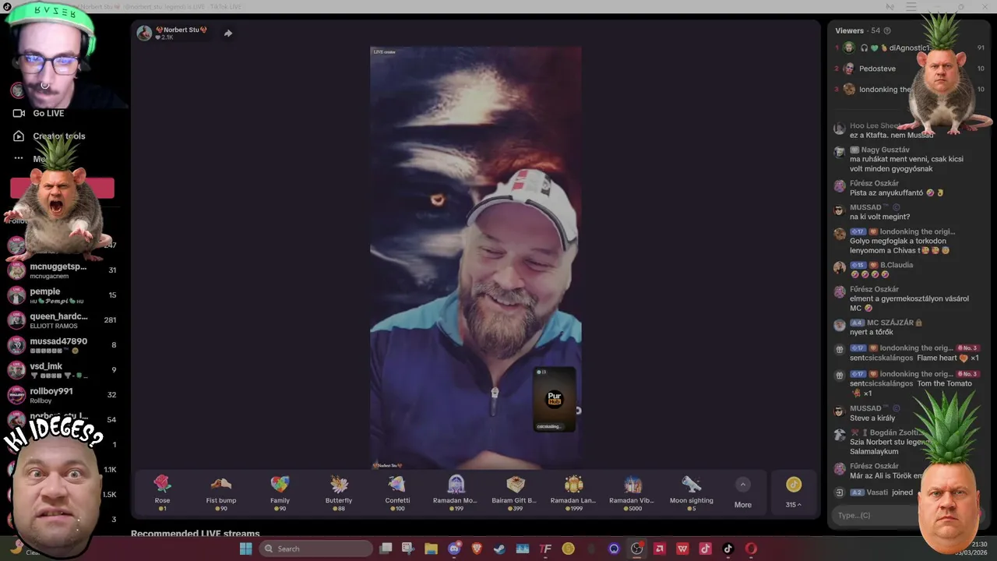Open Opera browser from taskbar
The height and width of the screenshot is (561, 997).
(x=751, y=549)
